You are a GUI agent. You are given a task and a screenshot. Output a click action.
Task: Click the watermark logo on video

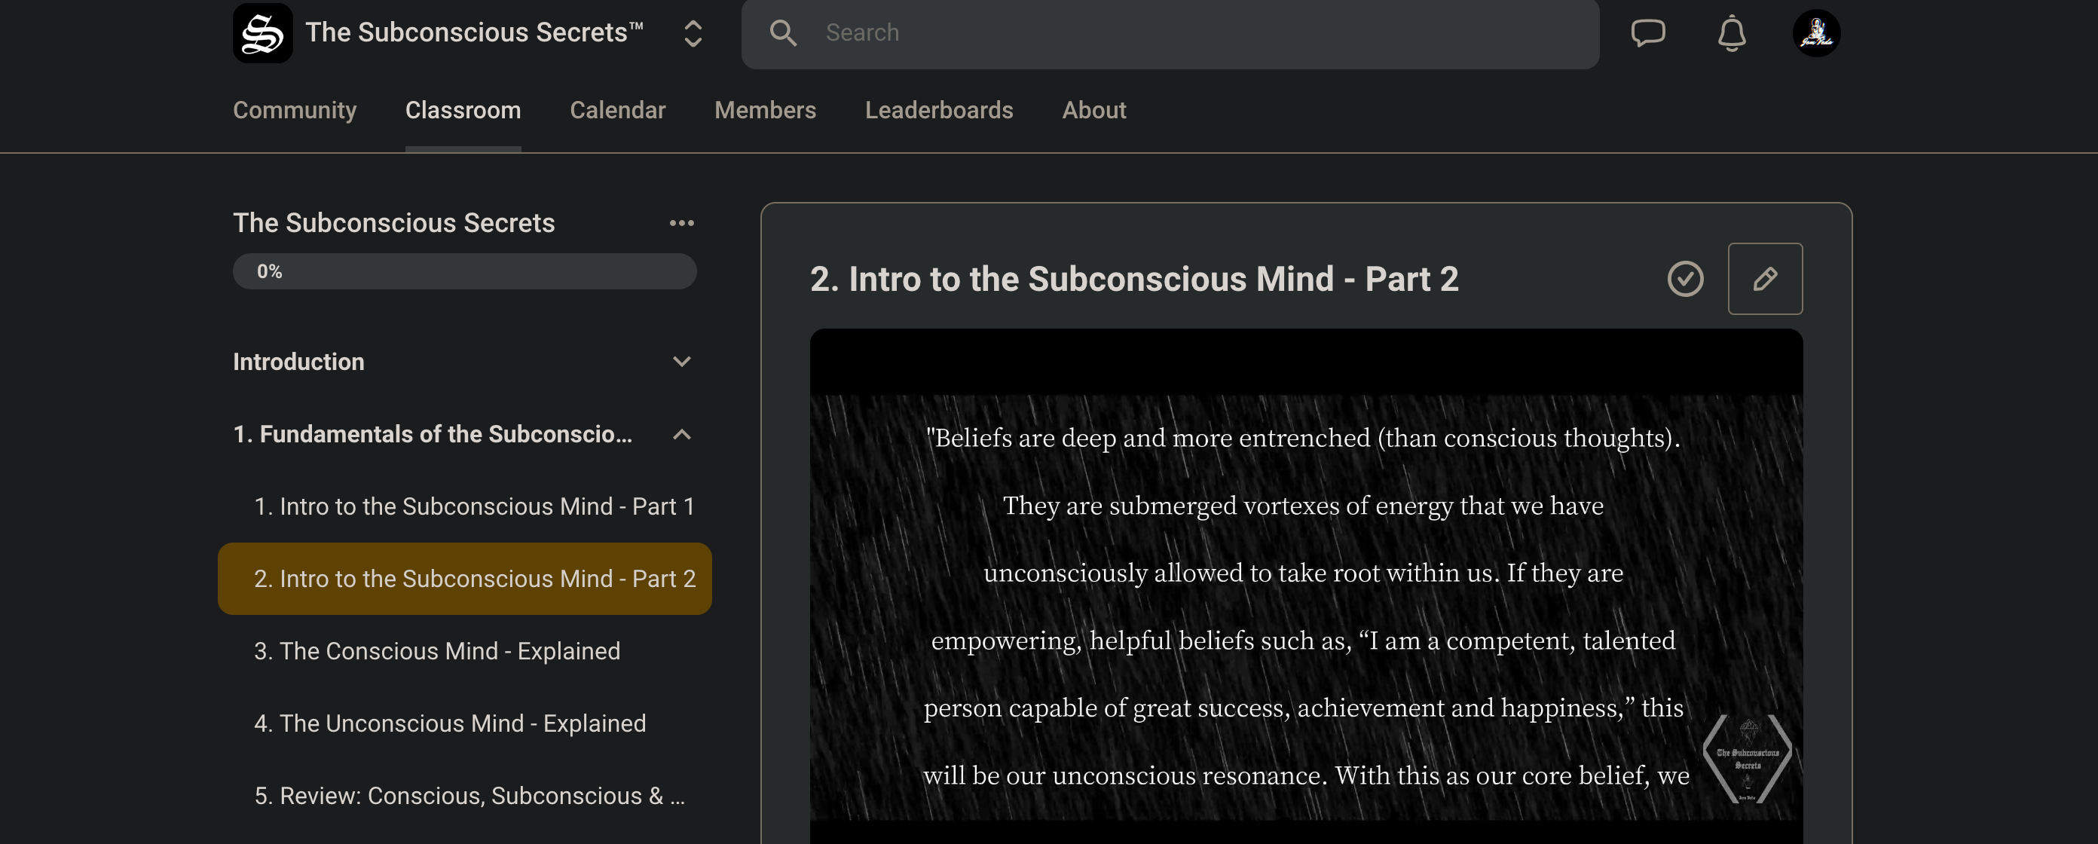coord(1747,758)
